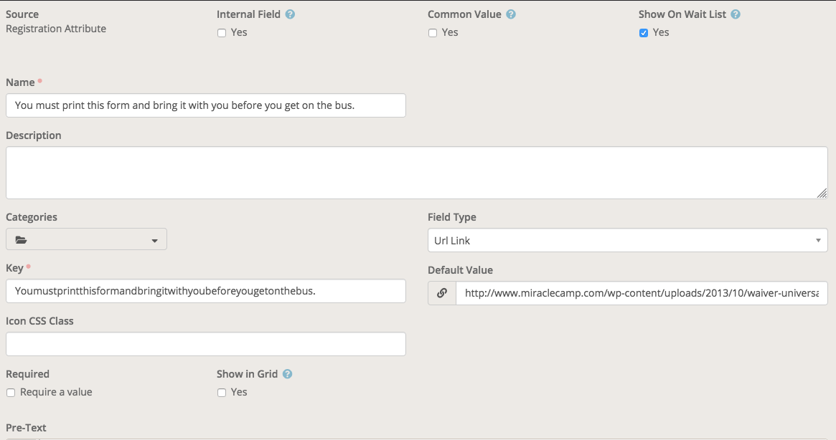
Task: Check the Common Value Yes checkbox
Action: point(432,32)
